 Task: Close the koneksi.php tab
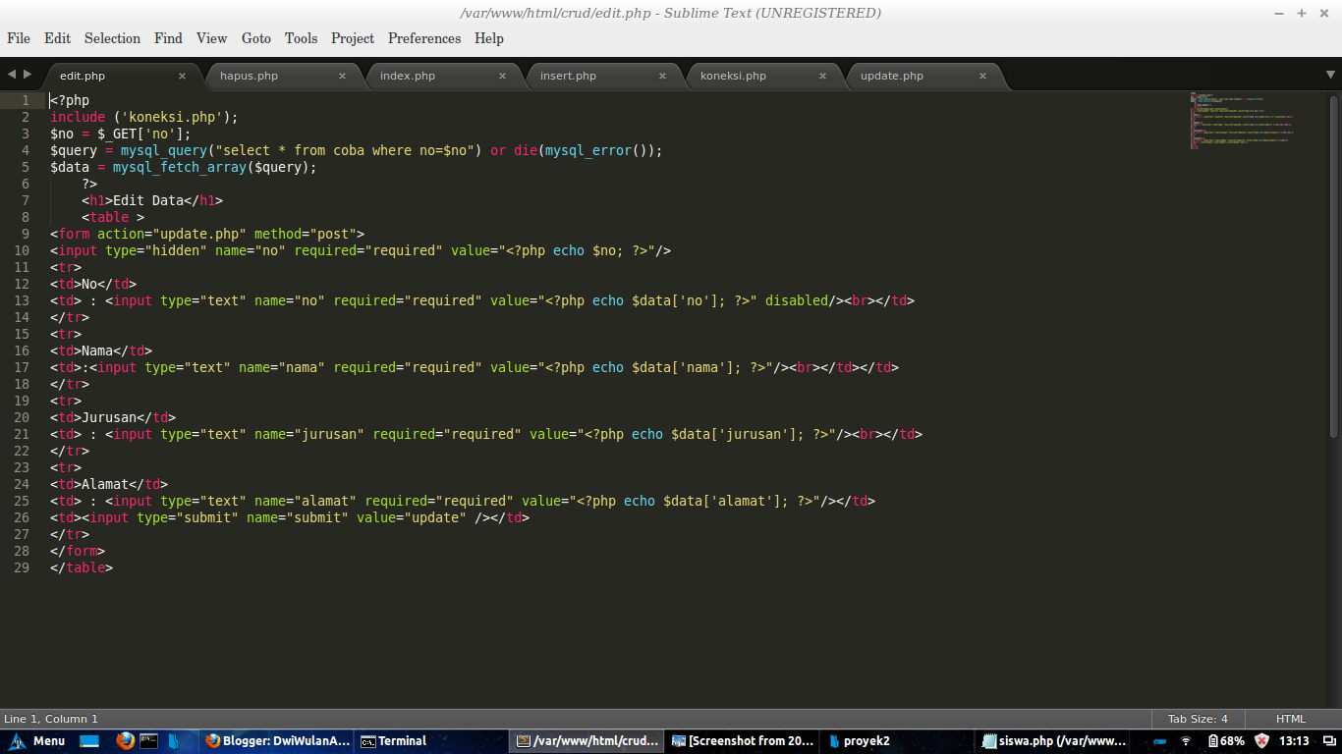(x=822, y=76)
